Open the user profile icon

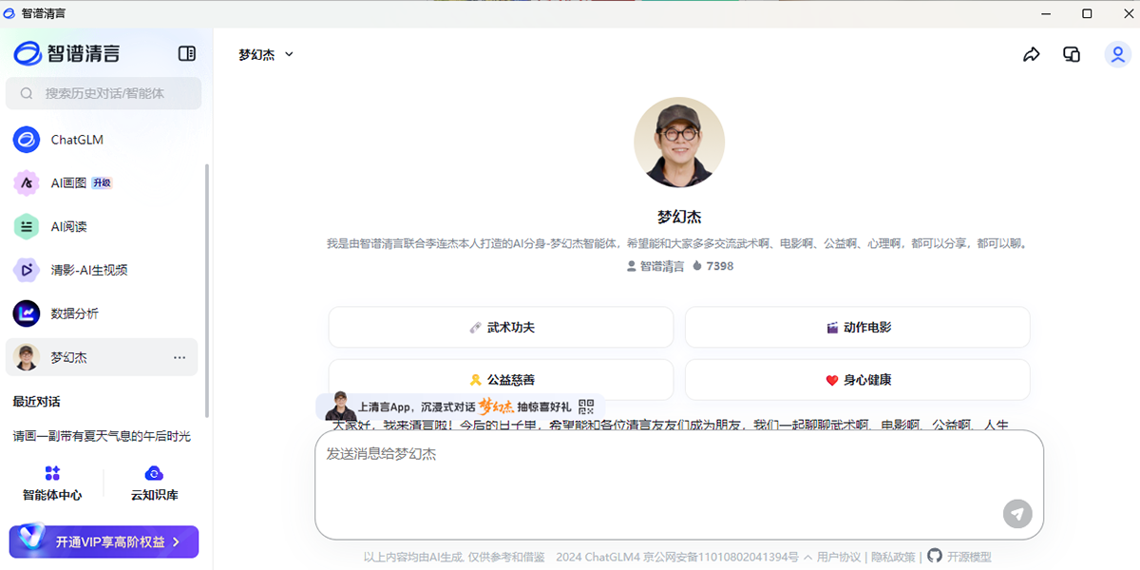(1116, 54)
